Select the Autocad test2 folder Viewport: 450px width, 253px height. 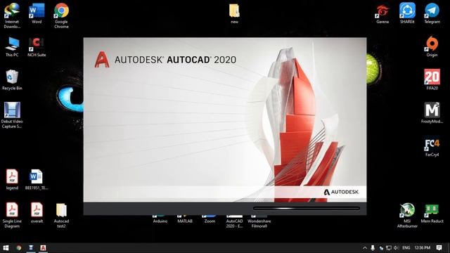[x=61, y=216]
